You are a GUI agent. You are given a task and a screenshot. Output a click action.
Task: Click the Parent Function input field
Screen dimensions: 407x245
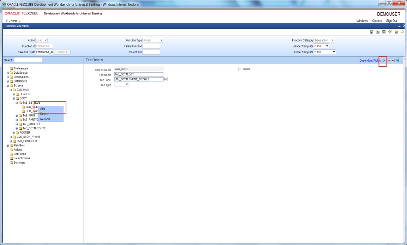pyautogui.click(x=151, y=46)
